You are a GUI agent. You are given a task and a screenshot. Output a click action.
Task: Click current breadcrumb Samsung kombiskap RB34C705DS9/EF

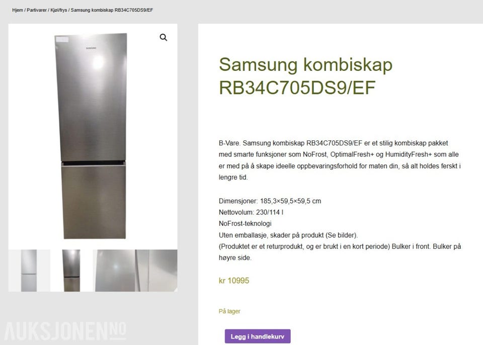(x=112, y=10)
